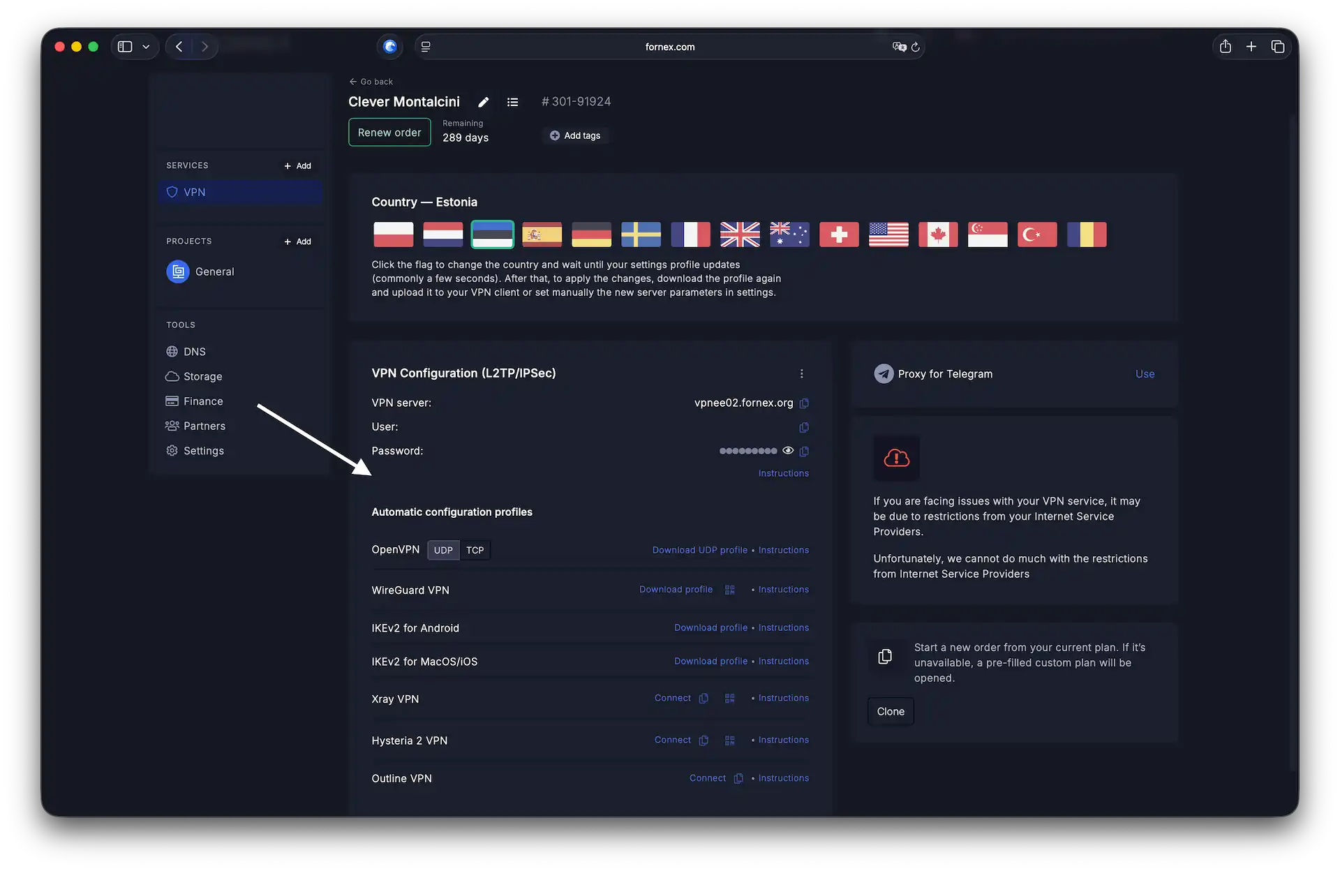The width and height of the screenshot is (1340, 871).
Task: Select the Spain flag
Action: (542, 234)
